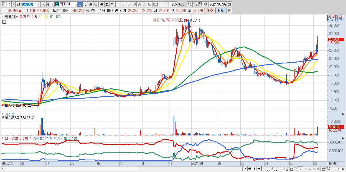Fast-forward the chart replay
The image size is (346, 172).
pyautogui.click(x=259, y=169)
